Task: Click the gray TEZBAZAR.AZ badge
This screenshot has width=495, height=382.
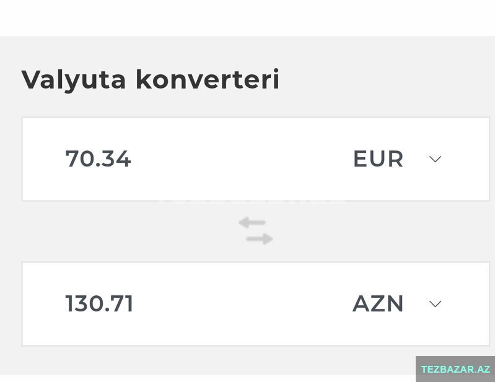Action: (x=455, y=369)
